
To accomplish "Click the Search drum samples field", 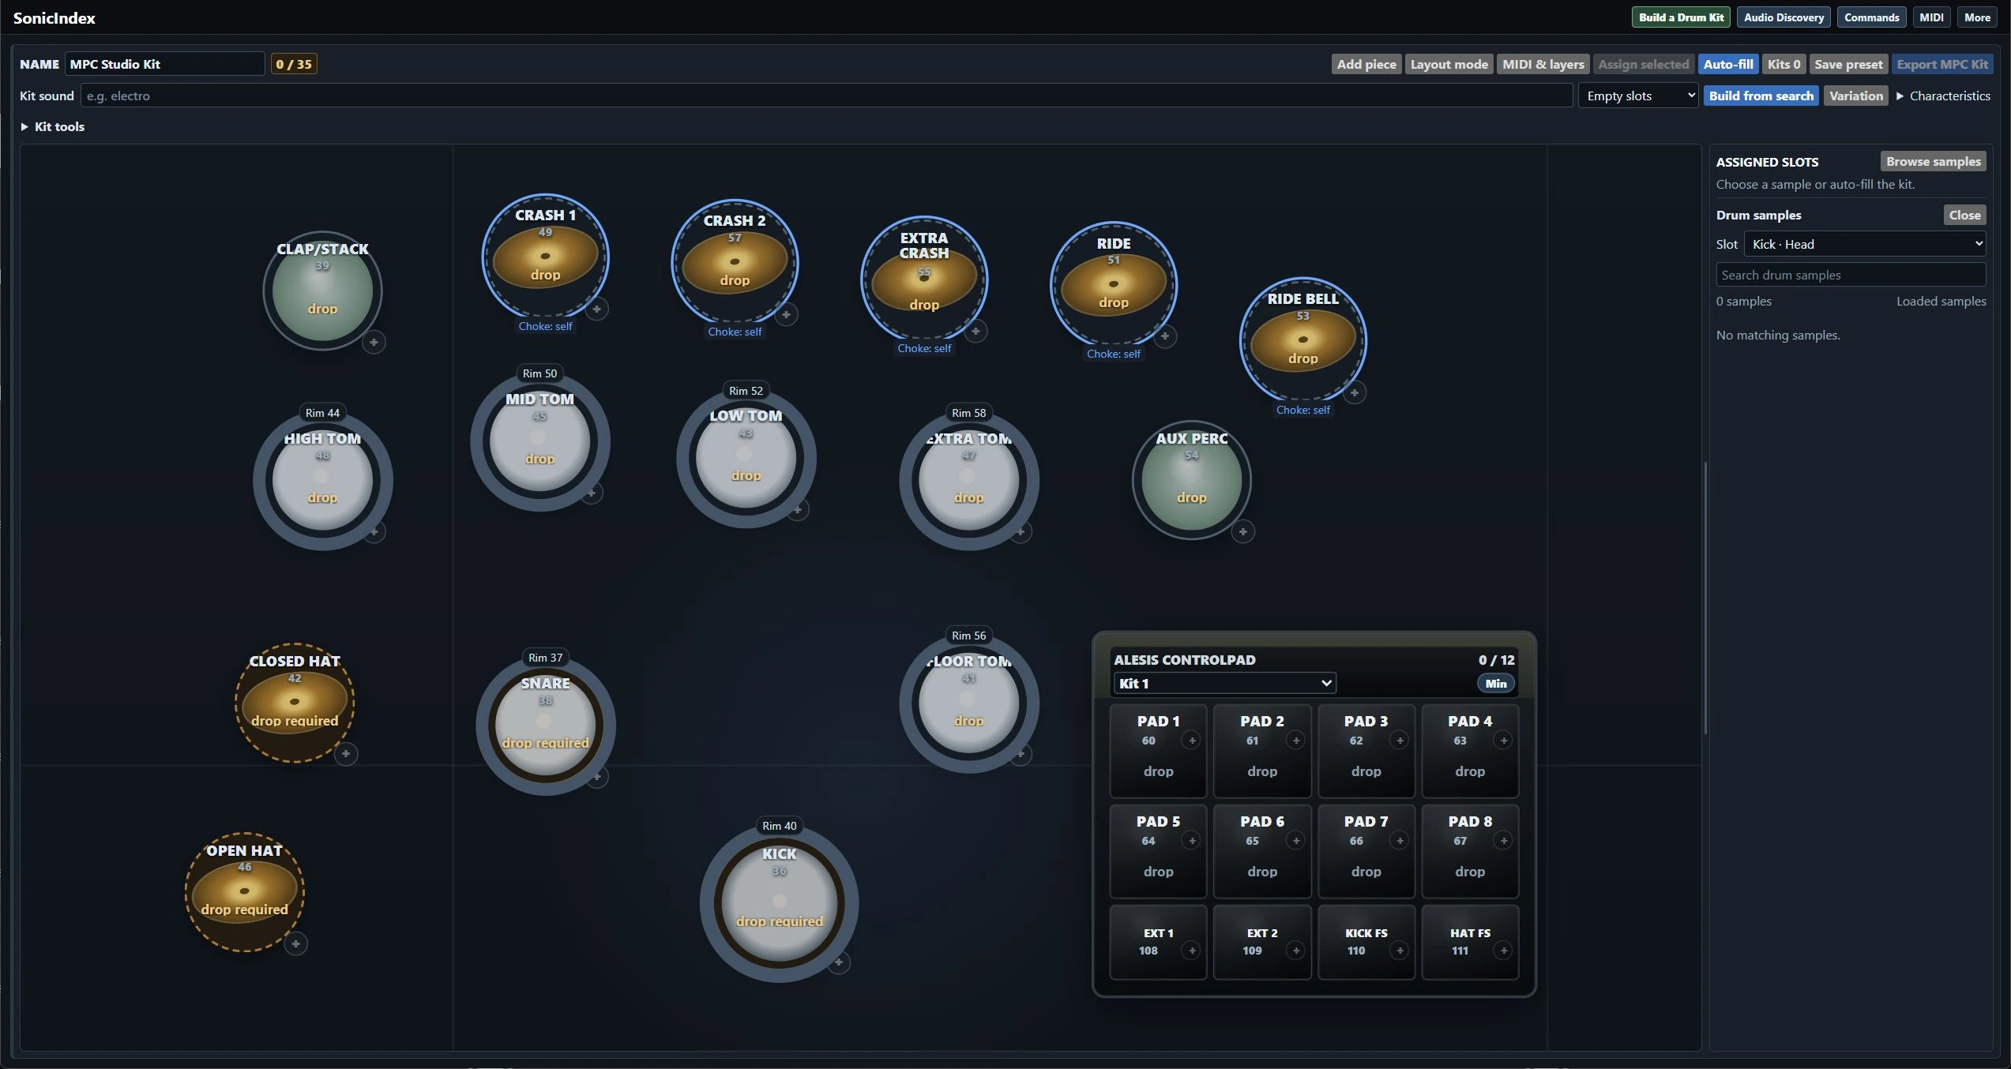I will point(1851,275).
